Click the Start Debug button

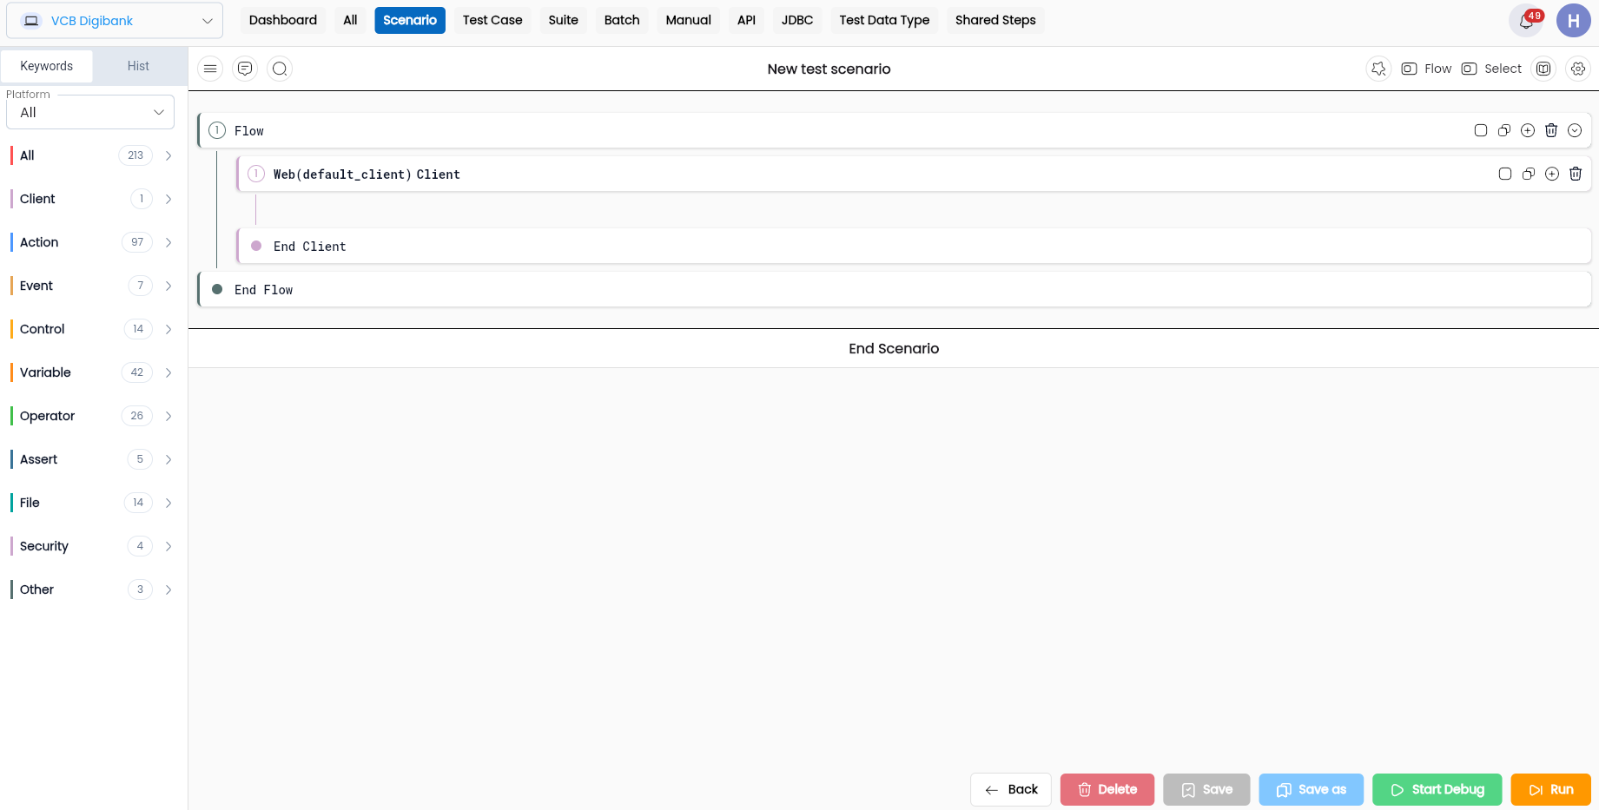(x=1437, y=790)
